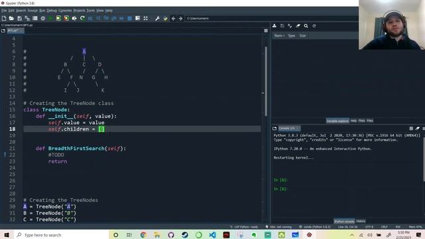This screenshot has width=425, height=239.
Task: Switch to the Help pane tab
Action: coord(353,121)
